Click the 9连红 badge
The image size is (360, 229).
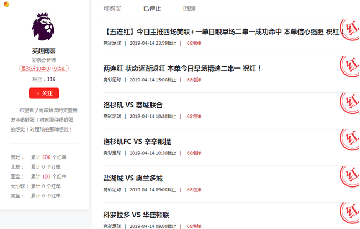[x=60, y=69]
